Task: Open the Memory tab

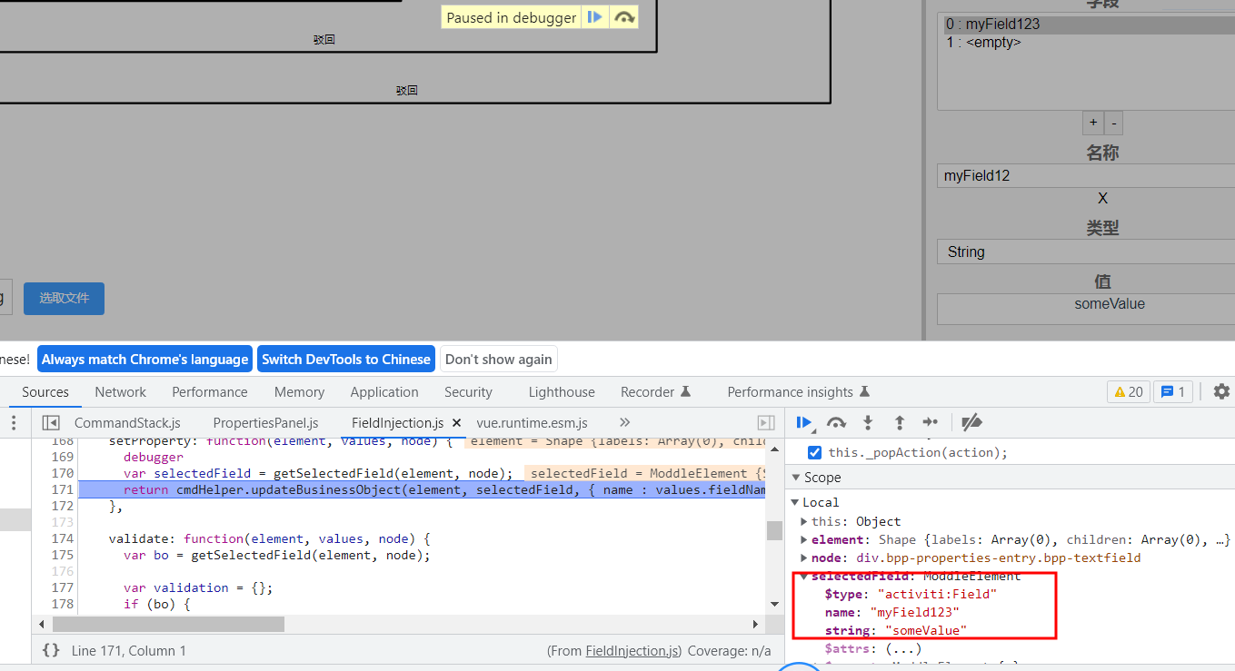Action: 299,392
